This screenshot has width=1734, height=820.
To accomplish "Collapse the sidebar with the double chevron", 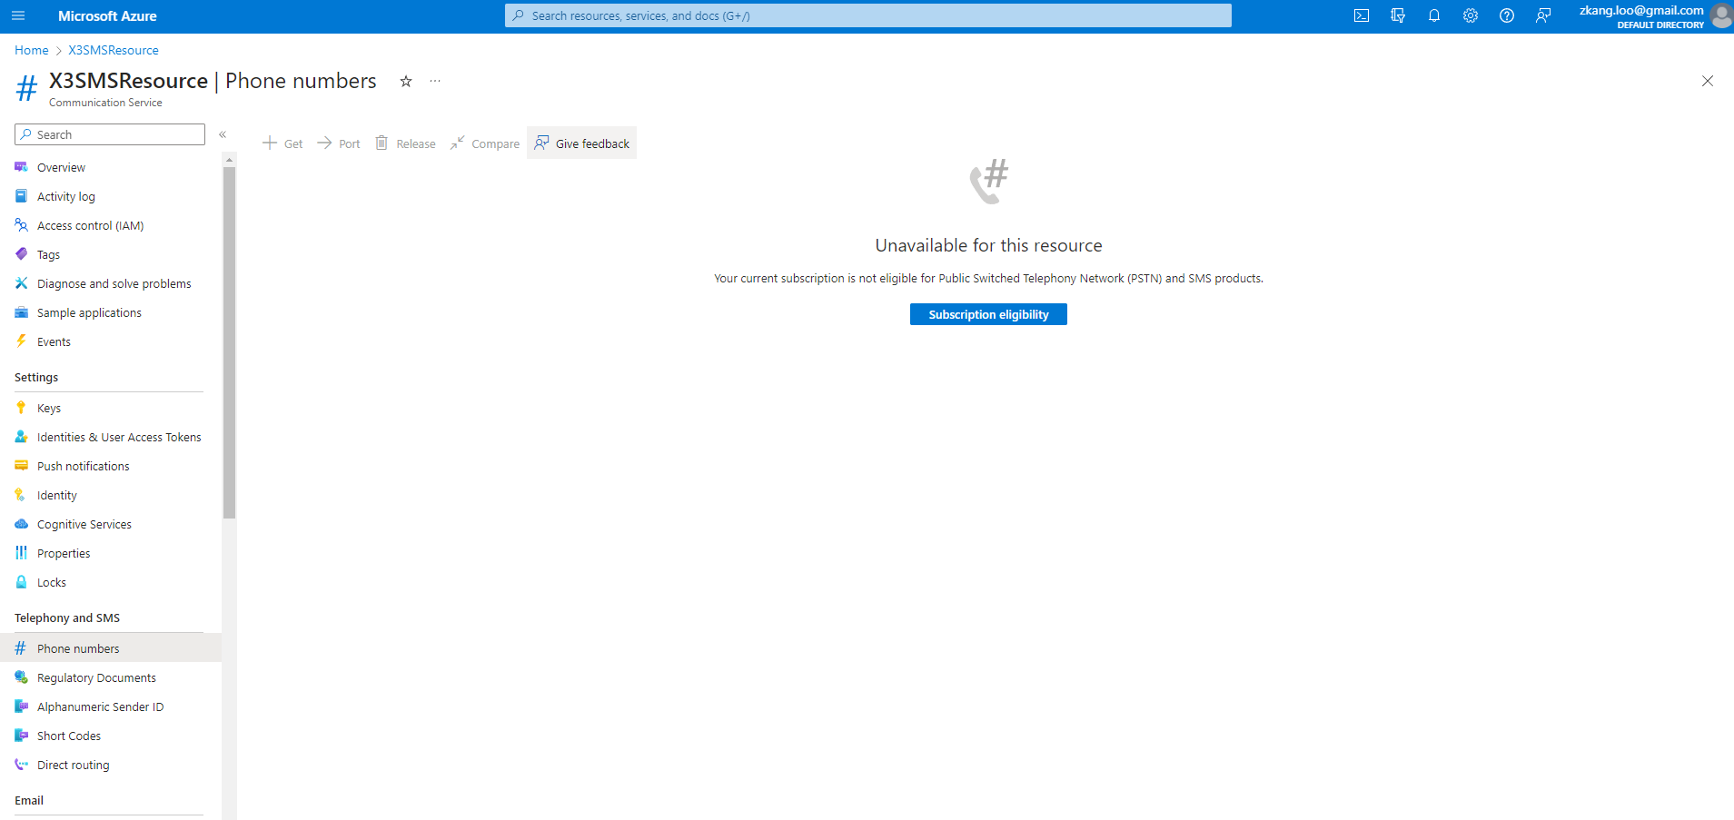I will [223, 134].
